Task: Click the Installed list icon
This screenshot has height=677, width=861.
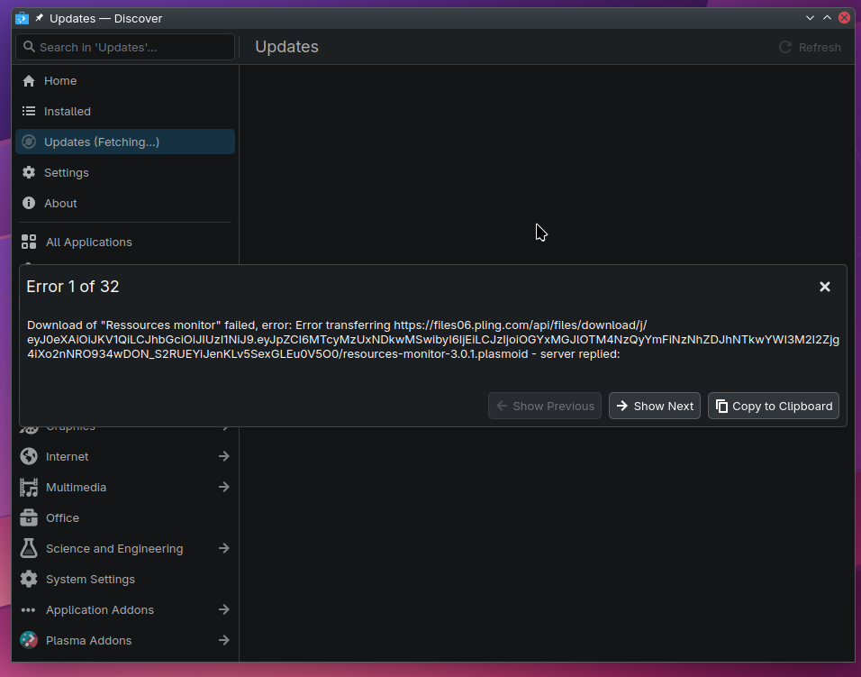Action: [29, 112]
